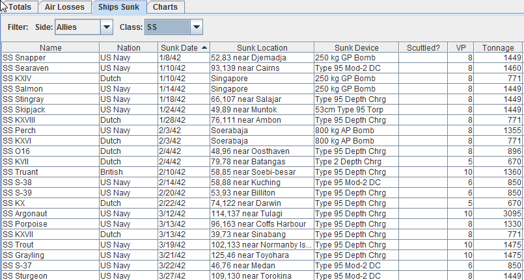Sort by Sunk Location column header
The height and width of the screenshot is (280, 524).
coord(262,47)
